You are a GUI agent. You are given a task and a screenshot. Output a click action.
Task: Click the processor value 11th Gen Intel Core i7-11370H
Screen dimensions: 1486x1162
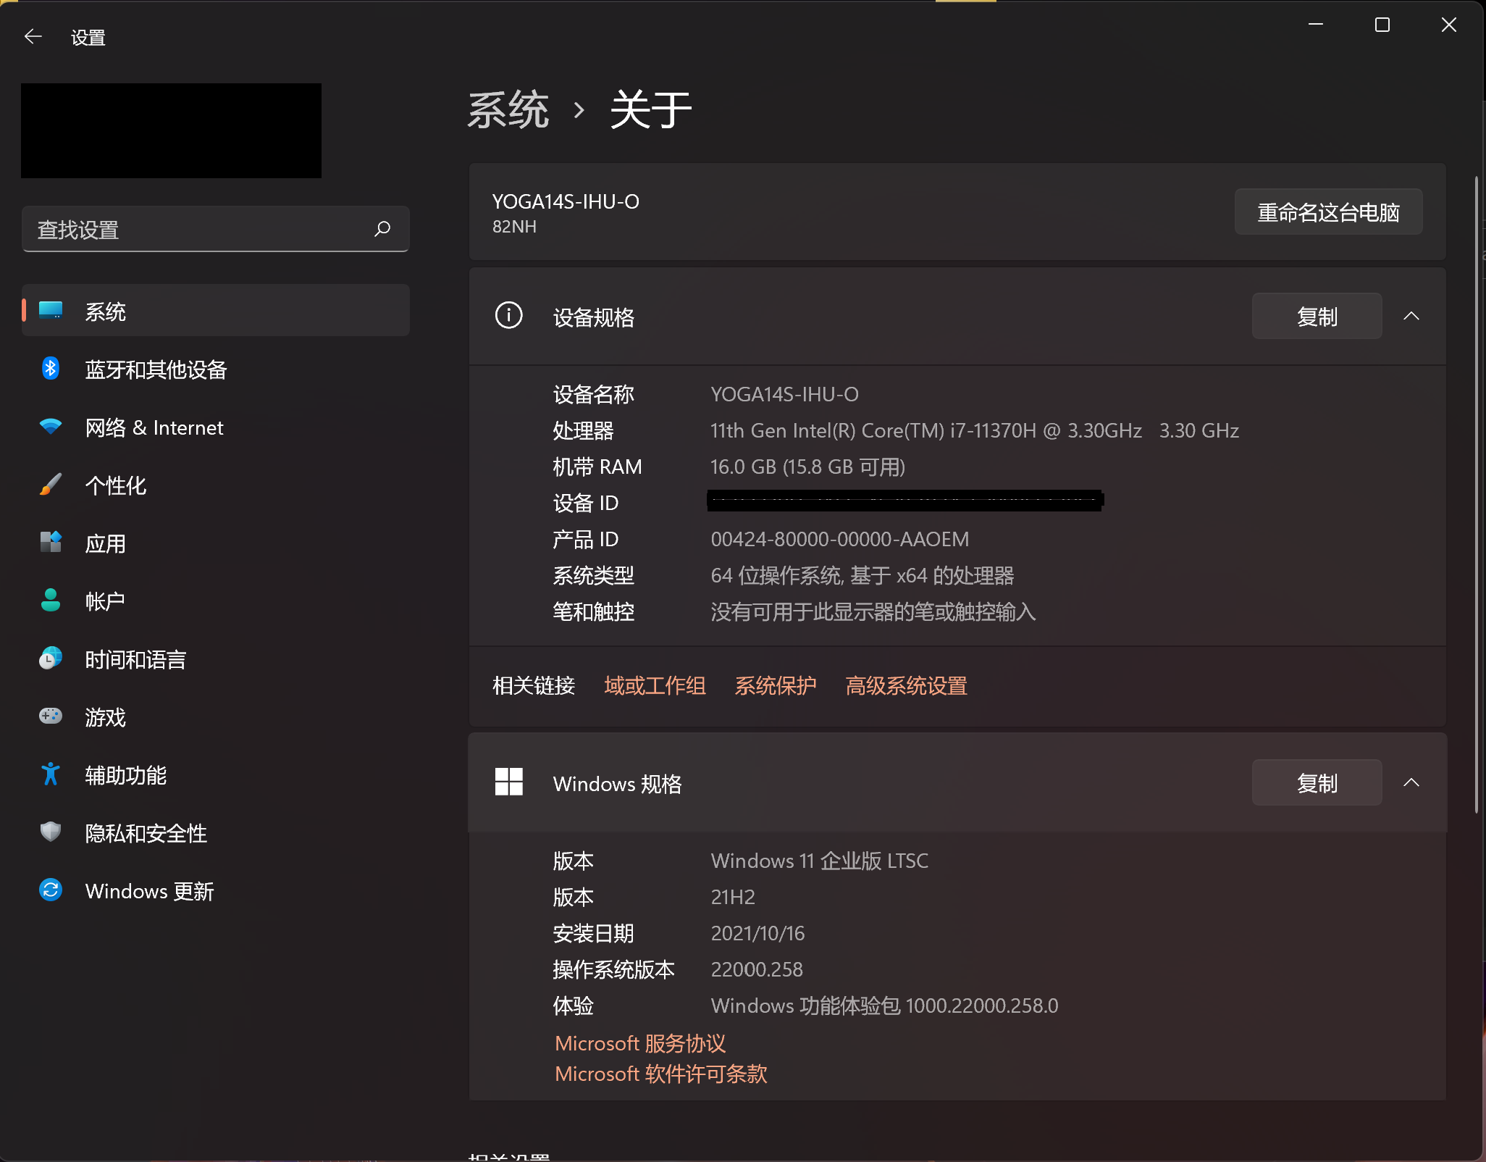coord(974,430)
